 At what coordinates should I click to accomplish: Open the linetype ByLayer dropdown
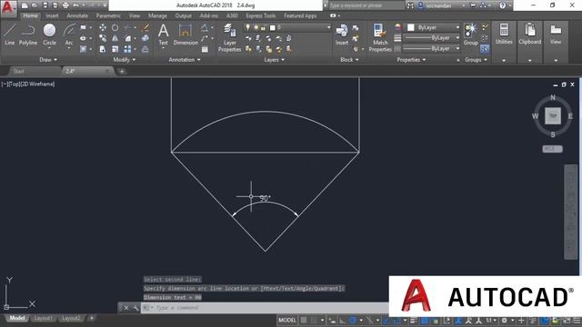[432, 48]
